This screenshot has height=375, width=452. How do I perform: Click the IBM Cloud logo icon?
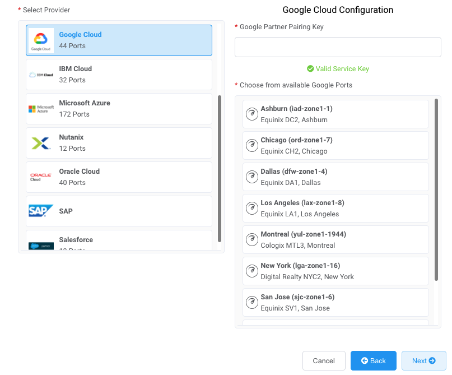coord(41,75)
